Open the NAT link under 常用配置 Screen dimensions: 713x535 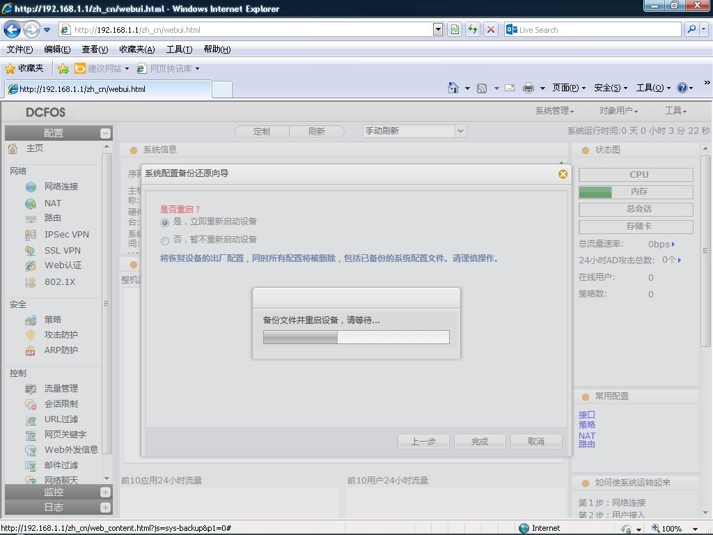(x=586, y=435)
